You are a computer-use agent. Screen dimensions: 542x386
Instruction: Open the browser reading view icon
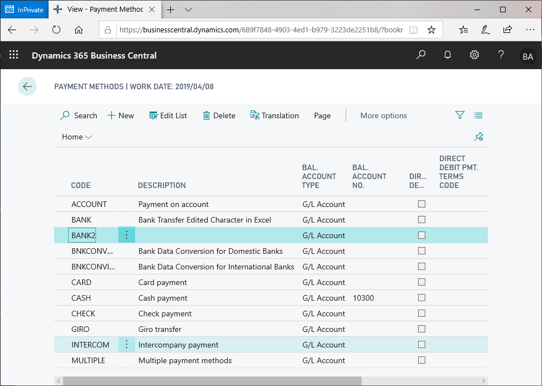413,30
